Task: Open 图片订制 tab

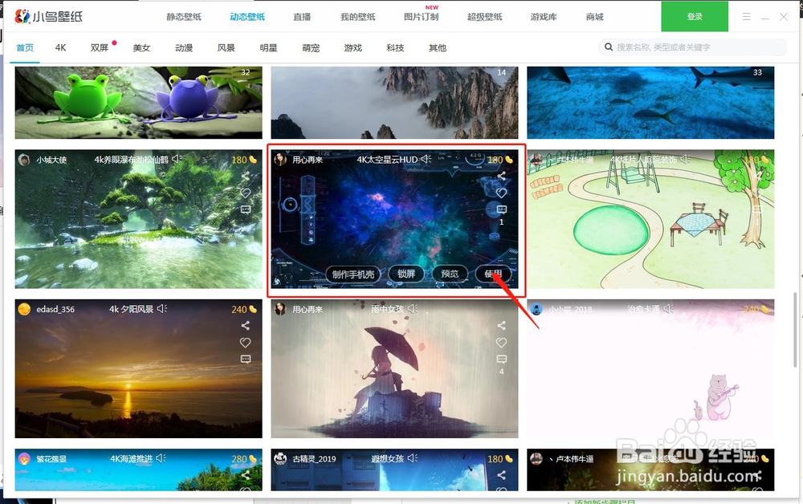Action: (421, 17)
